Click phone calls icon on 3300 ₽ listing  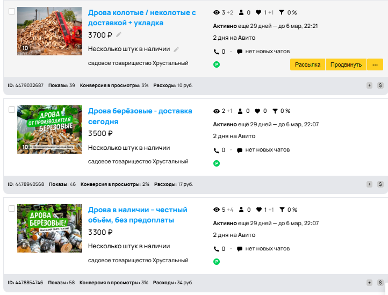point(216,249)
